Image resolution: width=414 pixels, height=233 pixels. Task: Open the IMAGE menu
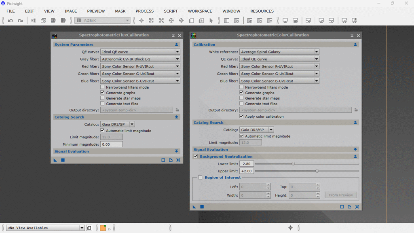click(x=71, y=11)
